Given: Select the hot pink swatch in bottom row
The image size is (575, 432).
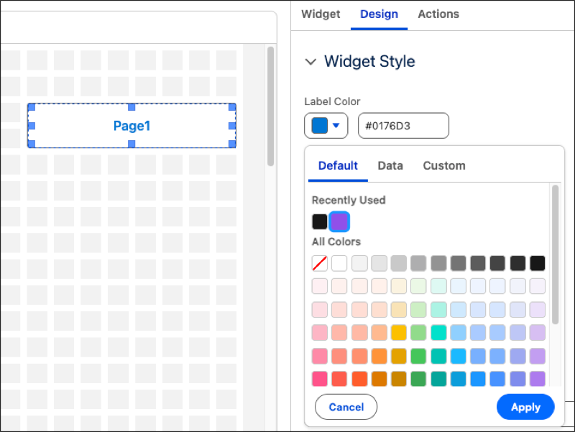Looking at the screenshot, I should [x=320, y=379].
